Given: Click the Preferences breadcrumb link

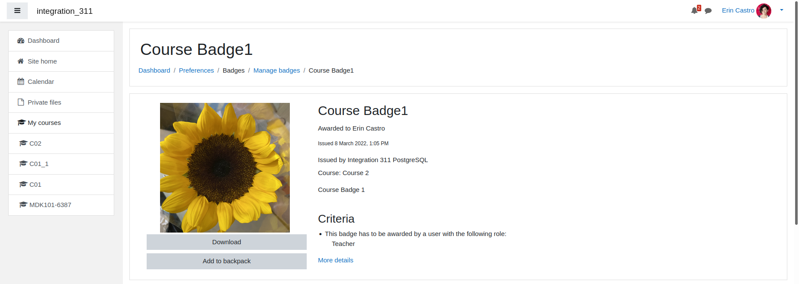Looking at the screenshot, I should point(196,70).
